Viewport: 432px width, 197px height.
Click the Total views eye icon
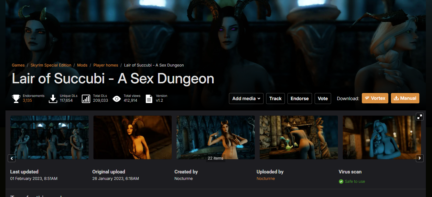tap(117, 98)
